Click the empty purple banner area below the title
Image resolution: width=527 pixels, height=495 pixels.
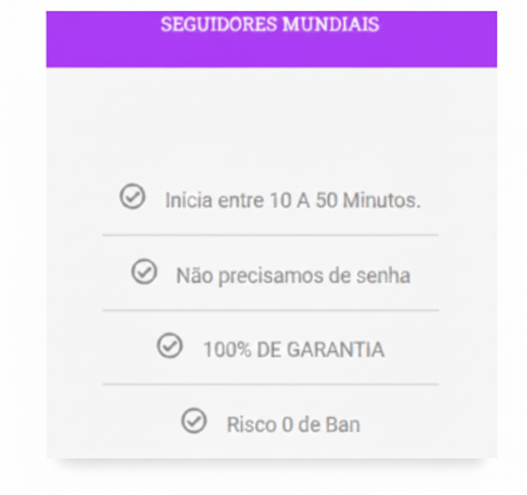270,52
